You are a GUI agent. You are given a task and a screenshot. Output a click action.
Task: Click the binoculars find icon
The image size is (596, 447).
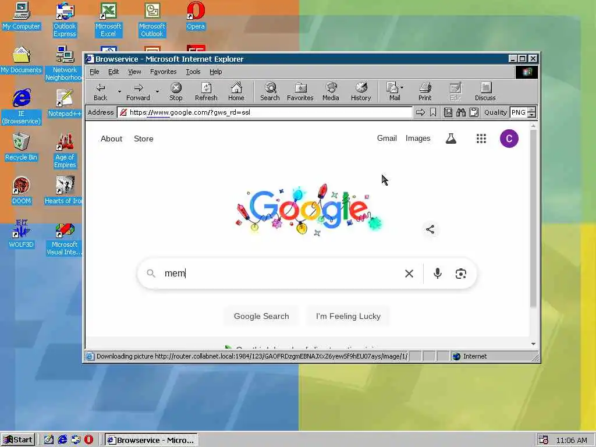461,112
